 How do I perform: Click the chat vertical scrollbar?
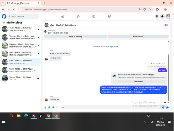coord(169,78)
